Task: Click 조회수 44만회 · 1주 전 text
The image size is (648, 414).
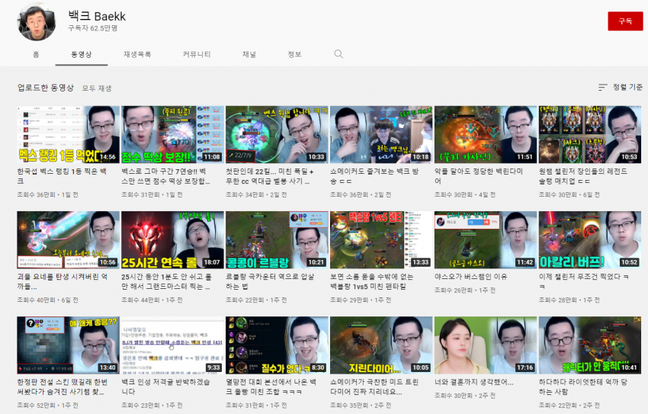Action: tap(152, 300)
